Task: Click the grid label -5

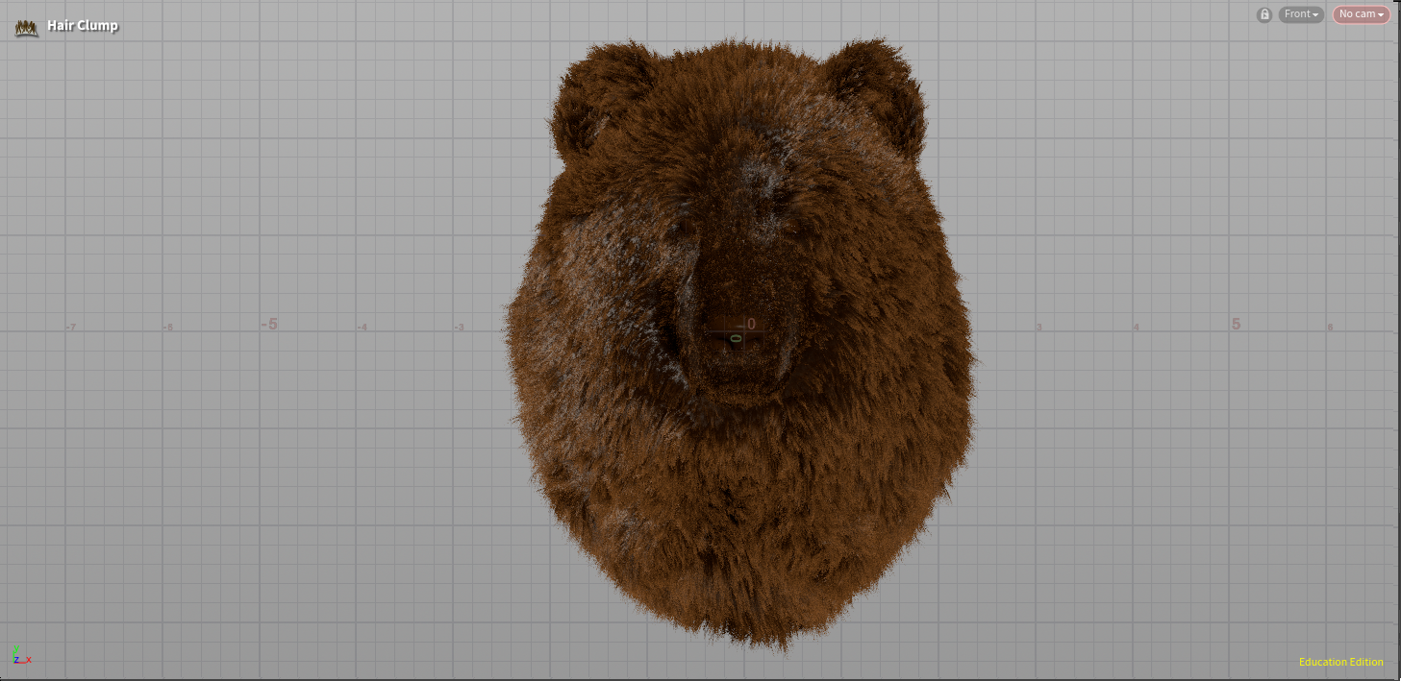Action: [269, 325]
